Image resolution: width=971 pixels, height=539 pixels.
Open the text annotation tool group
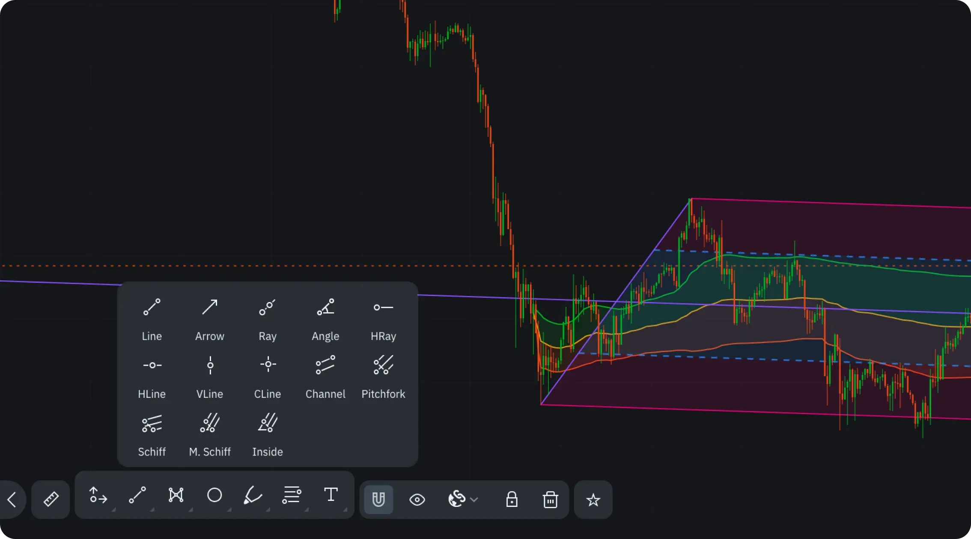pyautogui.click(x=331, y=495)
